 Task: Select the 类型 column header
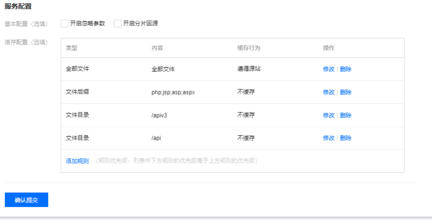click(71, 48)
